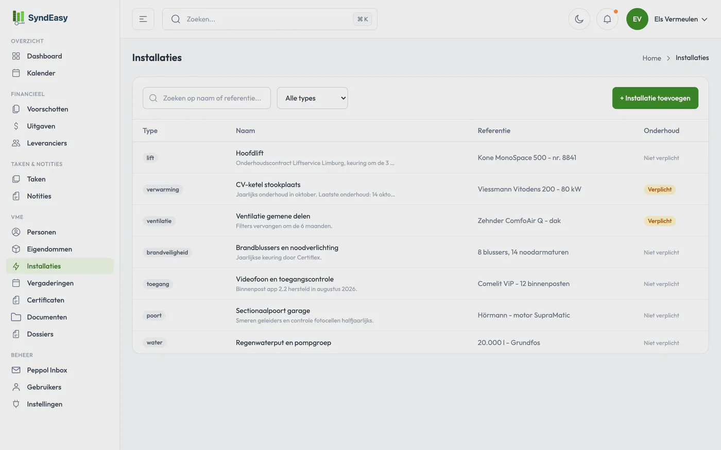Image resolution: width=721 pixels, height=450 pixels.
Task: Collapse sidebar with hamburger menu button
Action: tap(143, 19)
